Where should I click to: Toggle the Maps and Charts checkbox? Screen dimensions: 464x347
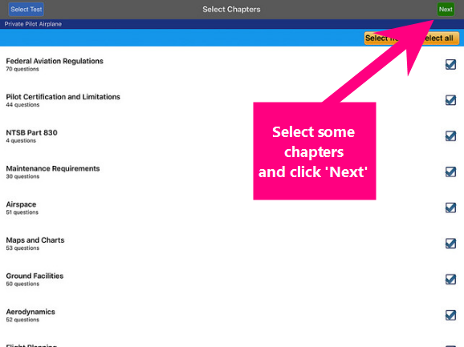450,244
